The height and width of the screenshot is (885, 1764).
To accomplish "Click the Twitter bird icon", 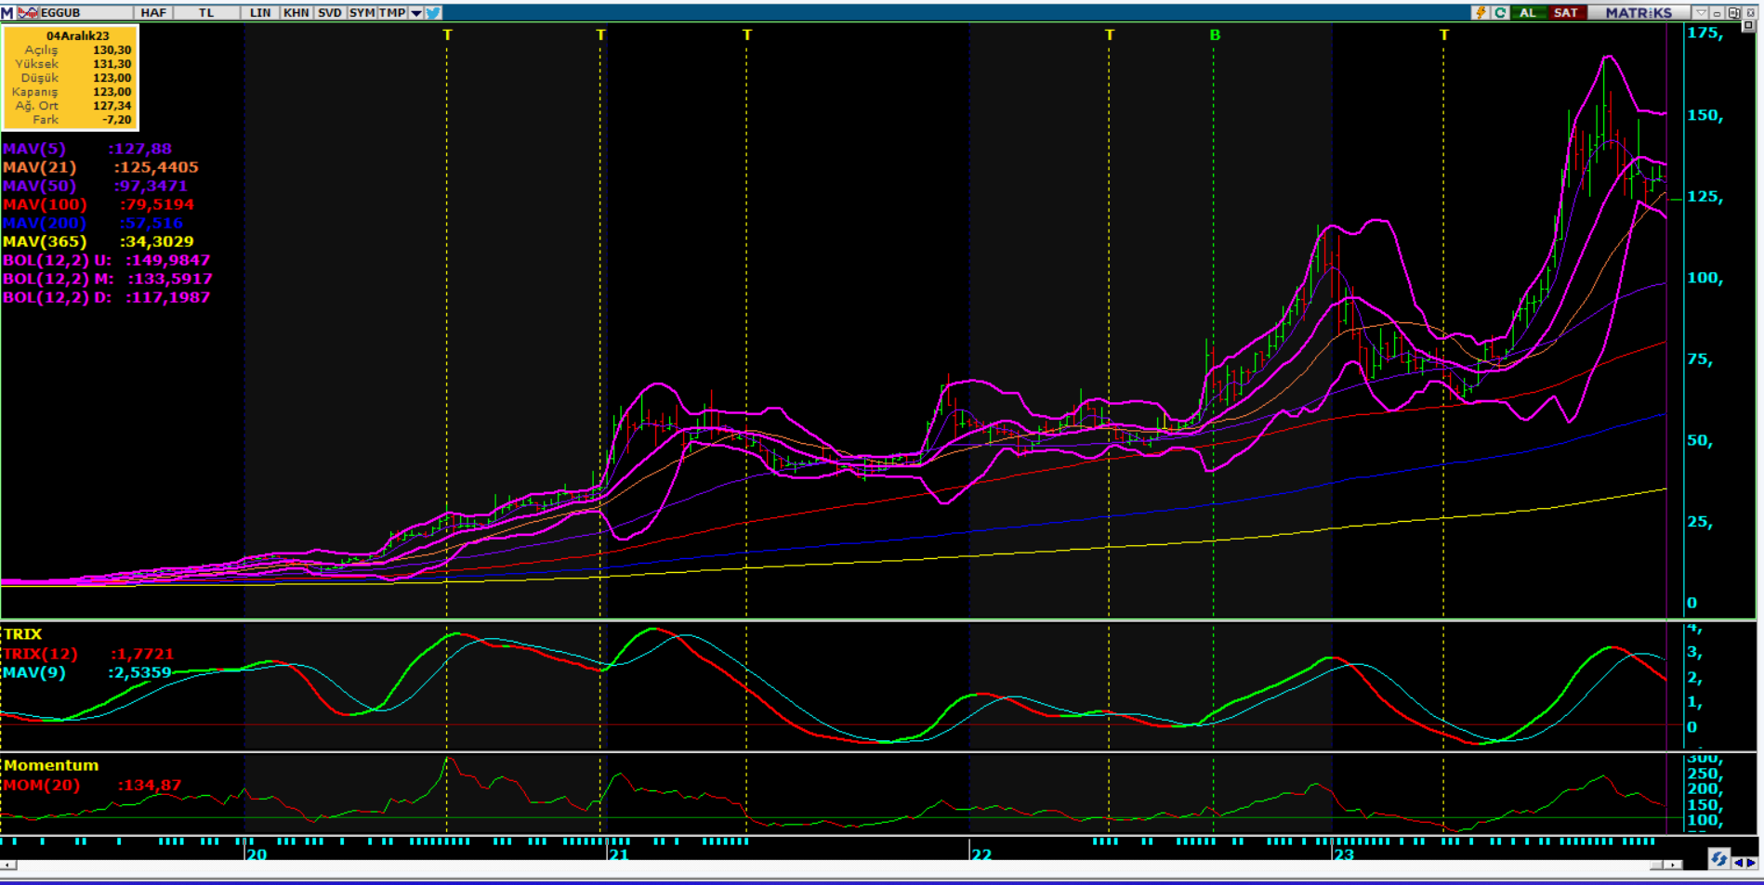I will [434, 13].
